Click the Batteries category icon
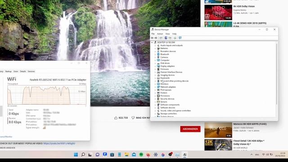Viewport: 288px width, 162px height. tap(158, 48)
